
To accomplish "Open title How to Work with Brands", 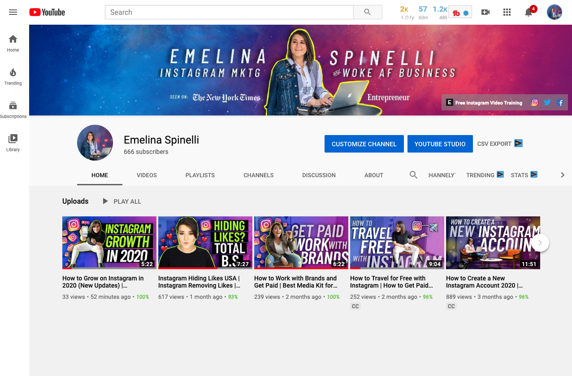I will point(296,282).
